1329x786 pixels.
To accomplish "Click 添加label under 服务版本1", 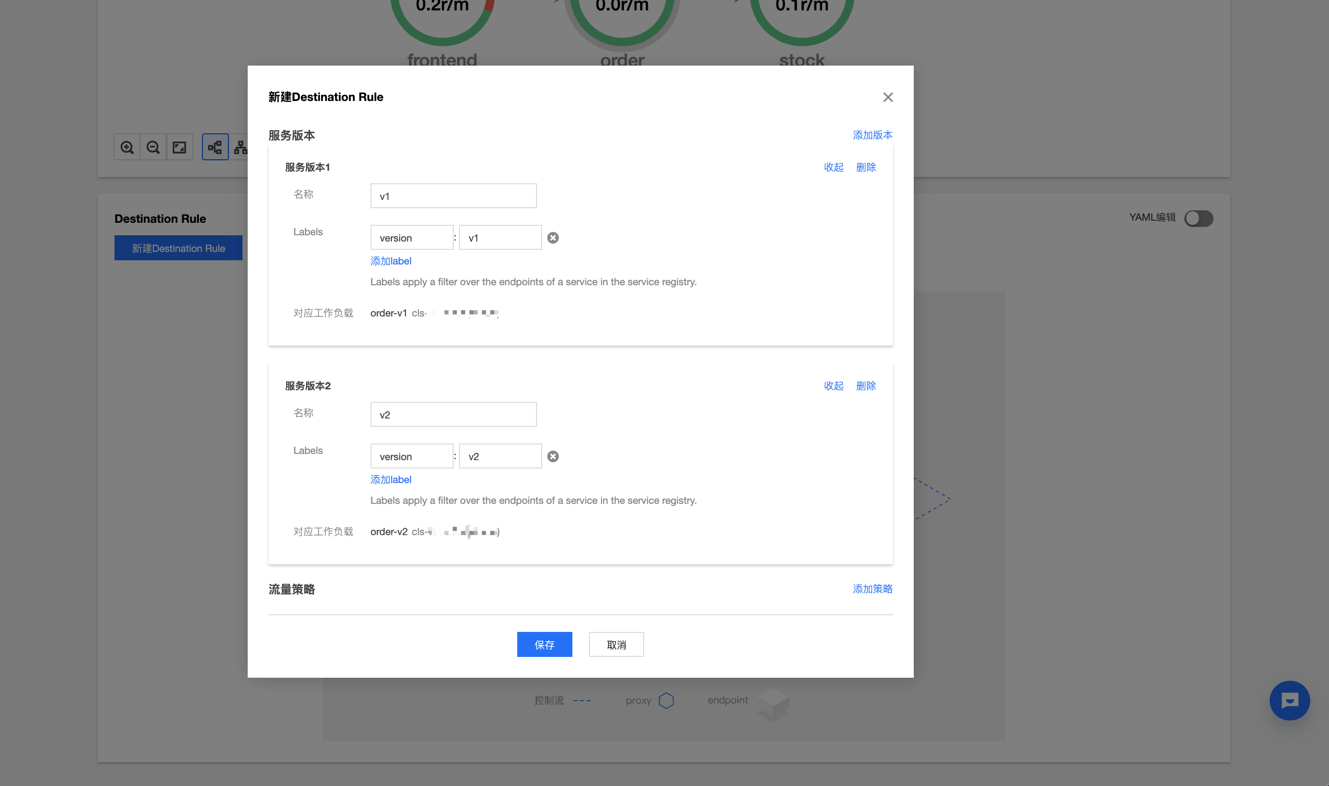I will 391,261.
